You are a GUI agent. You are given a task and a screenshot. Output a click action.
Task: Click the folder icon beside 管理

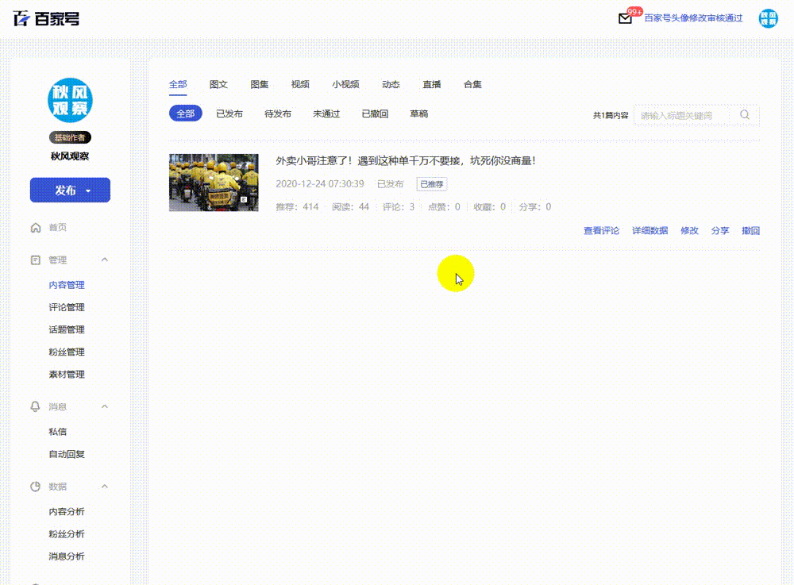[34, 260]
